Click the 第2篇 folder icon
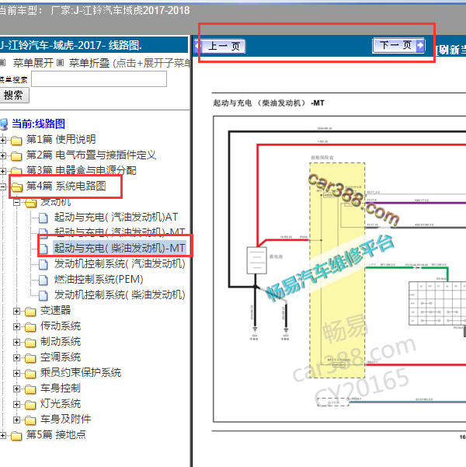 click(16, 155)
